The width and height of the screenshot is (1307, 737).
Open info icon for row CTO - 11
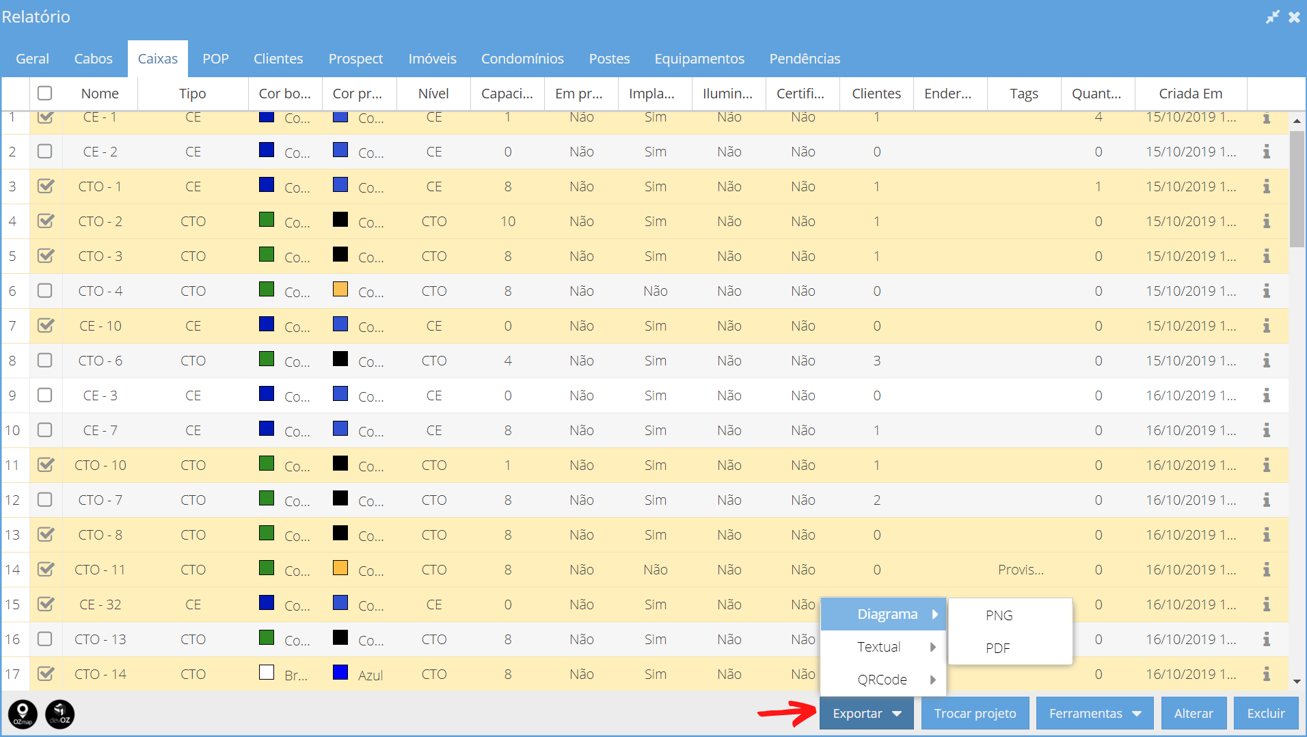click(x=1267, y=570)
